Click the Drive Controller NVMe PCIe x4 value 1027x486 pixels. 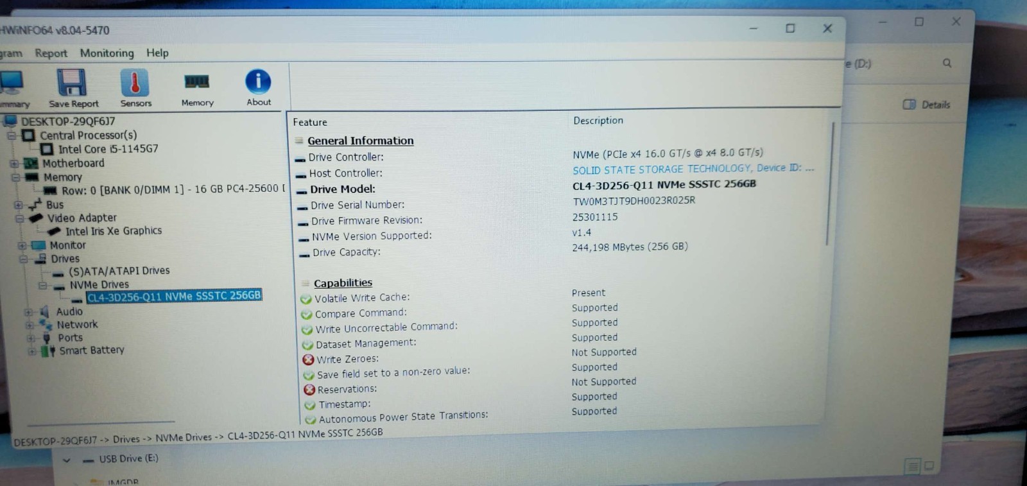click(668, 153)
